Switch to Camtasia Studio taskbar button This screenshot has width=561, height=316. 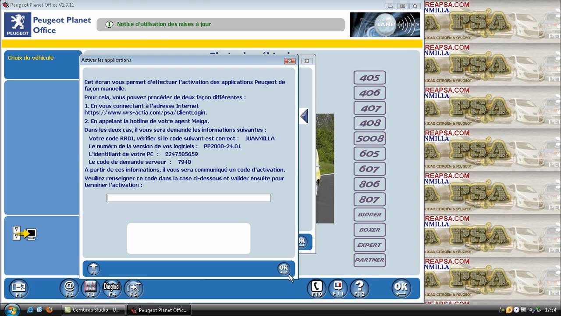pos(93,310)
